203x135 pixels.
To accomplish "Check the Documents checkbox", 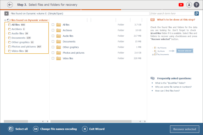I will pyautogui.click(x=53, y=41).
